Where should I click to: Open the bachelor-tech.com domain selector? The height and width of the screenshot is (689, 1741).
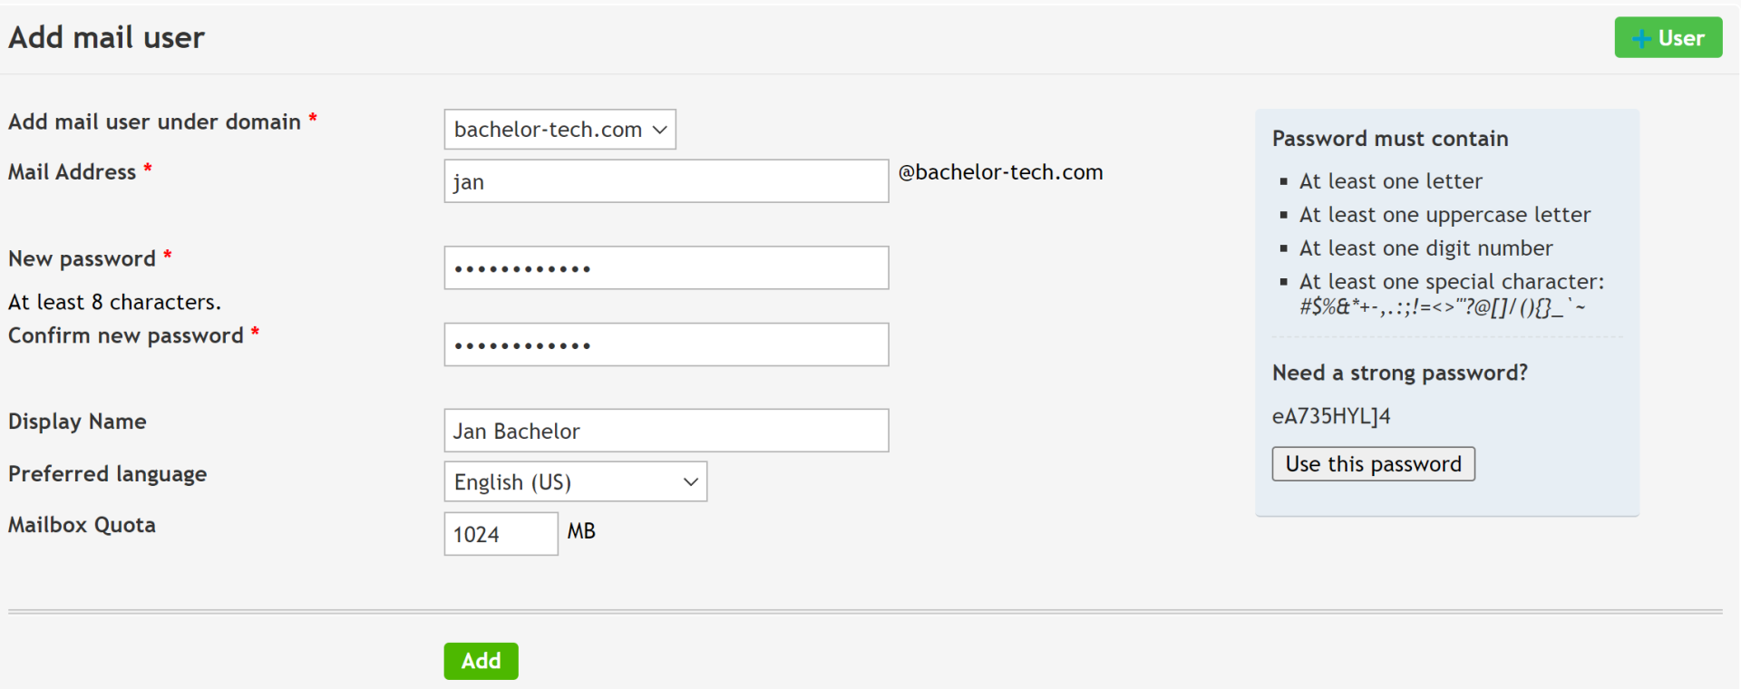[559, 129]
